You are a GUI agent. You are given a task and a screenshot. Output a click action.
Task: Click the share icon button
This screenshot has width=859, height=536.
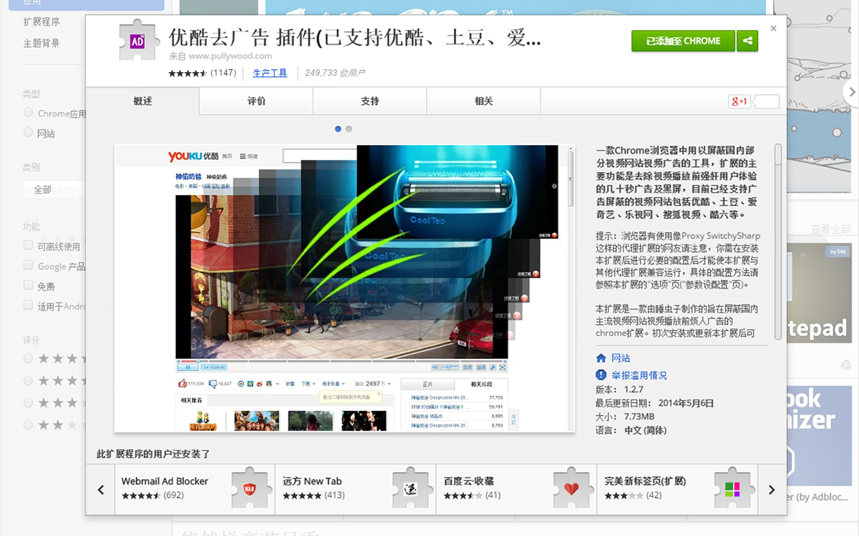[747, 41]
